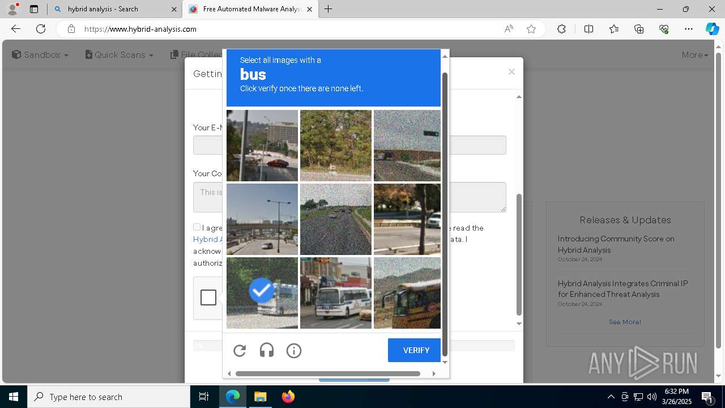Image resolution: width=725 pixels, height=408 pixels.
Task: Select the parked white car roadside tile
Action: (407, 219)
